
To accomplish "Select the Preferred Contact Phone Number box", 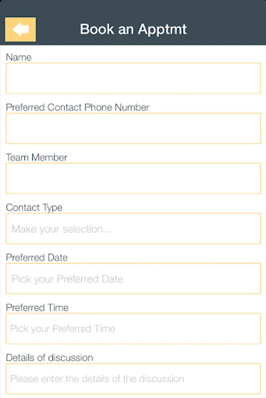I will click(x=133, y=128).
